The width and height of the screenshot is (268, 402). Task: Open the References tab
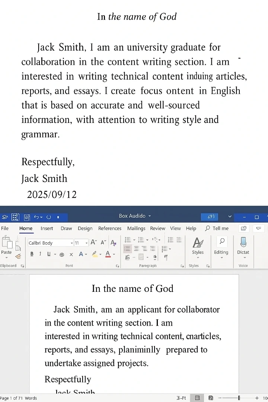click(109, 229)
